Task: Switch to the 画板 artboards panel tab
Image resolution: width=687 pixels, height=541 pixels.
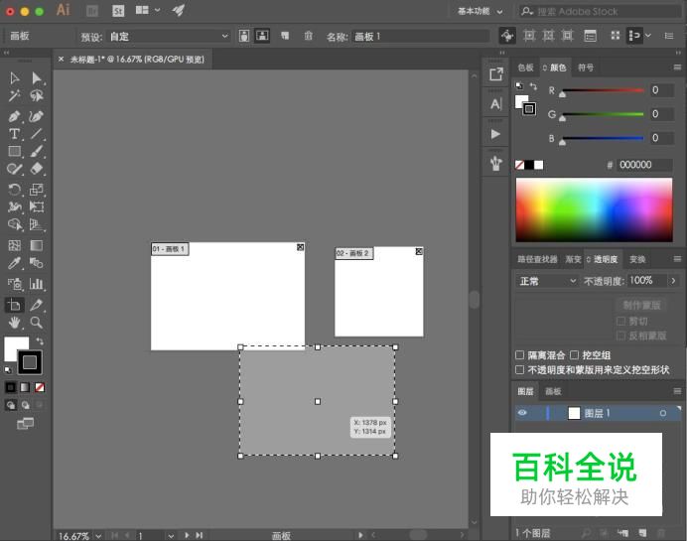Action: click(x=553, y=391)
